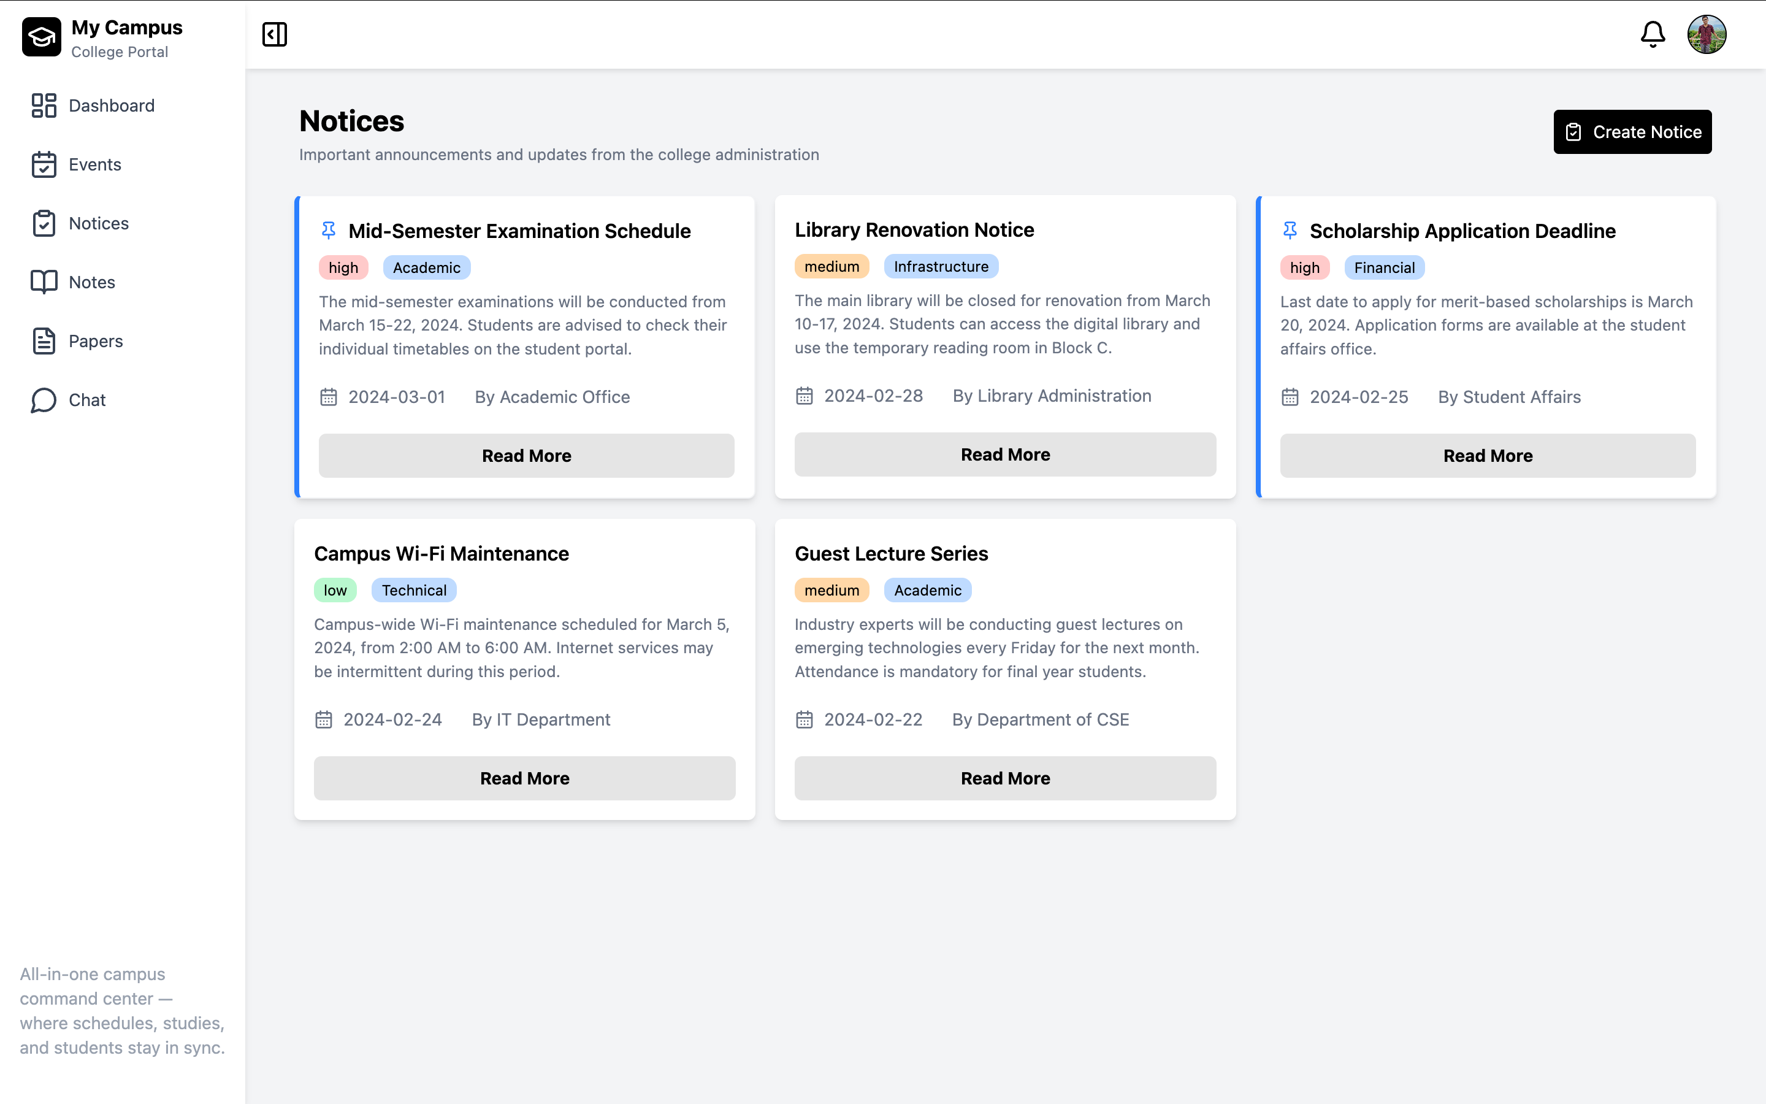Click the high priority badge on Mid-Semester card
The image size is (1766, 1104).
(x=343, y=267)
